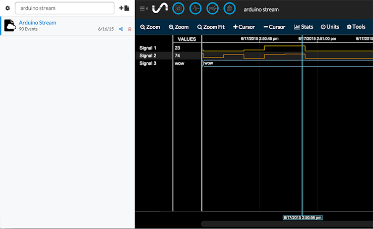Click the first Zoom out button
The image size is (373, 229).
pos(150,27)
